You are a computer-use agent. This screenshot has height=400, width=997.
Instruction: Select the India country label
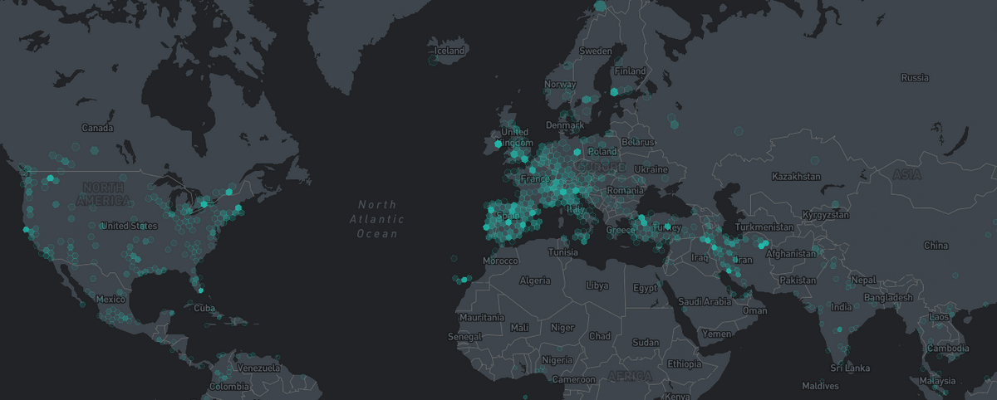coord(842,307)
